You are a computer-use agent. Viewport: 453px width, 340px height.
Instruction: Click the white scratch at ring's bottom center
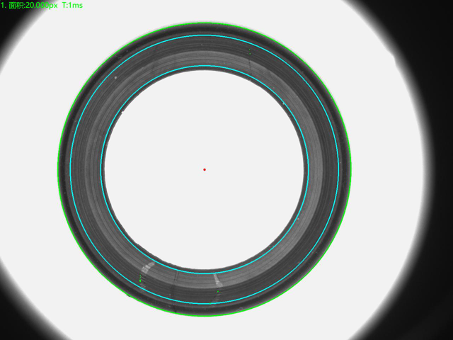tap(216, 278)
